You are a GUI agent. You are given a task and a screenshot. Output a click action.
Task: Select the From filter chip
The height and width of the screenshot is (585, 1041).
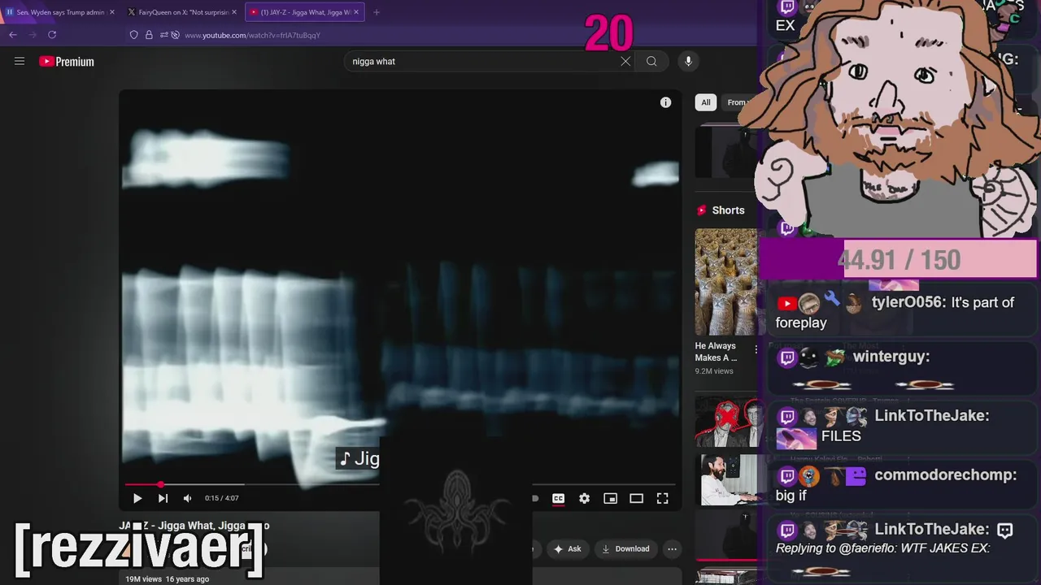[738, 102]
